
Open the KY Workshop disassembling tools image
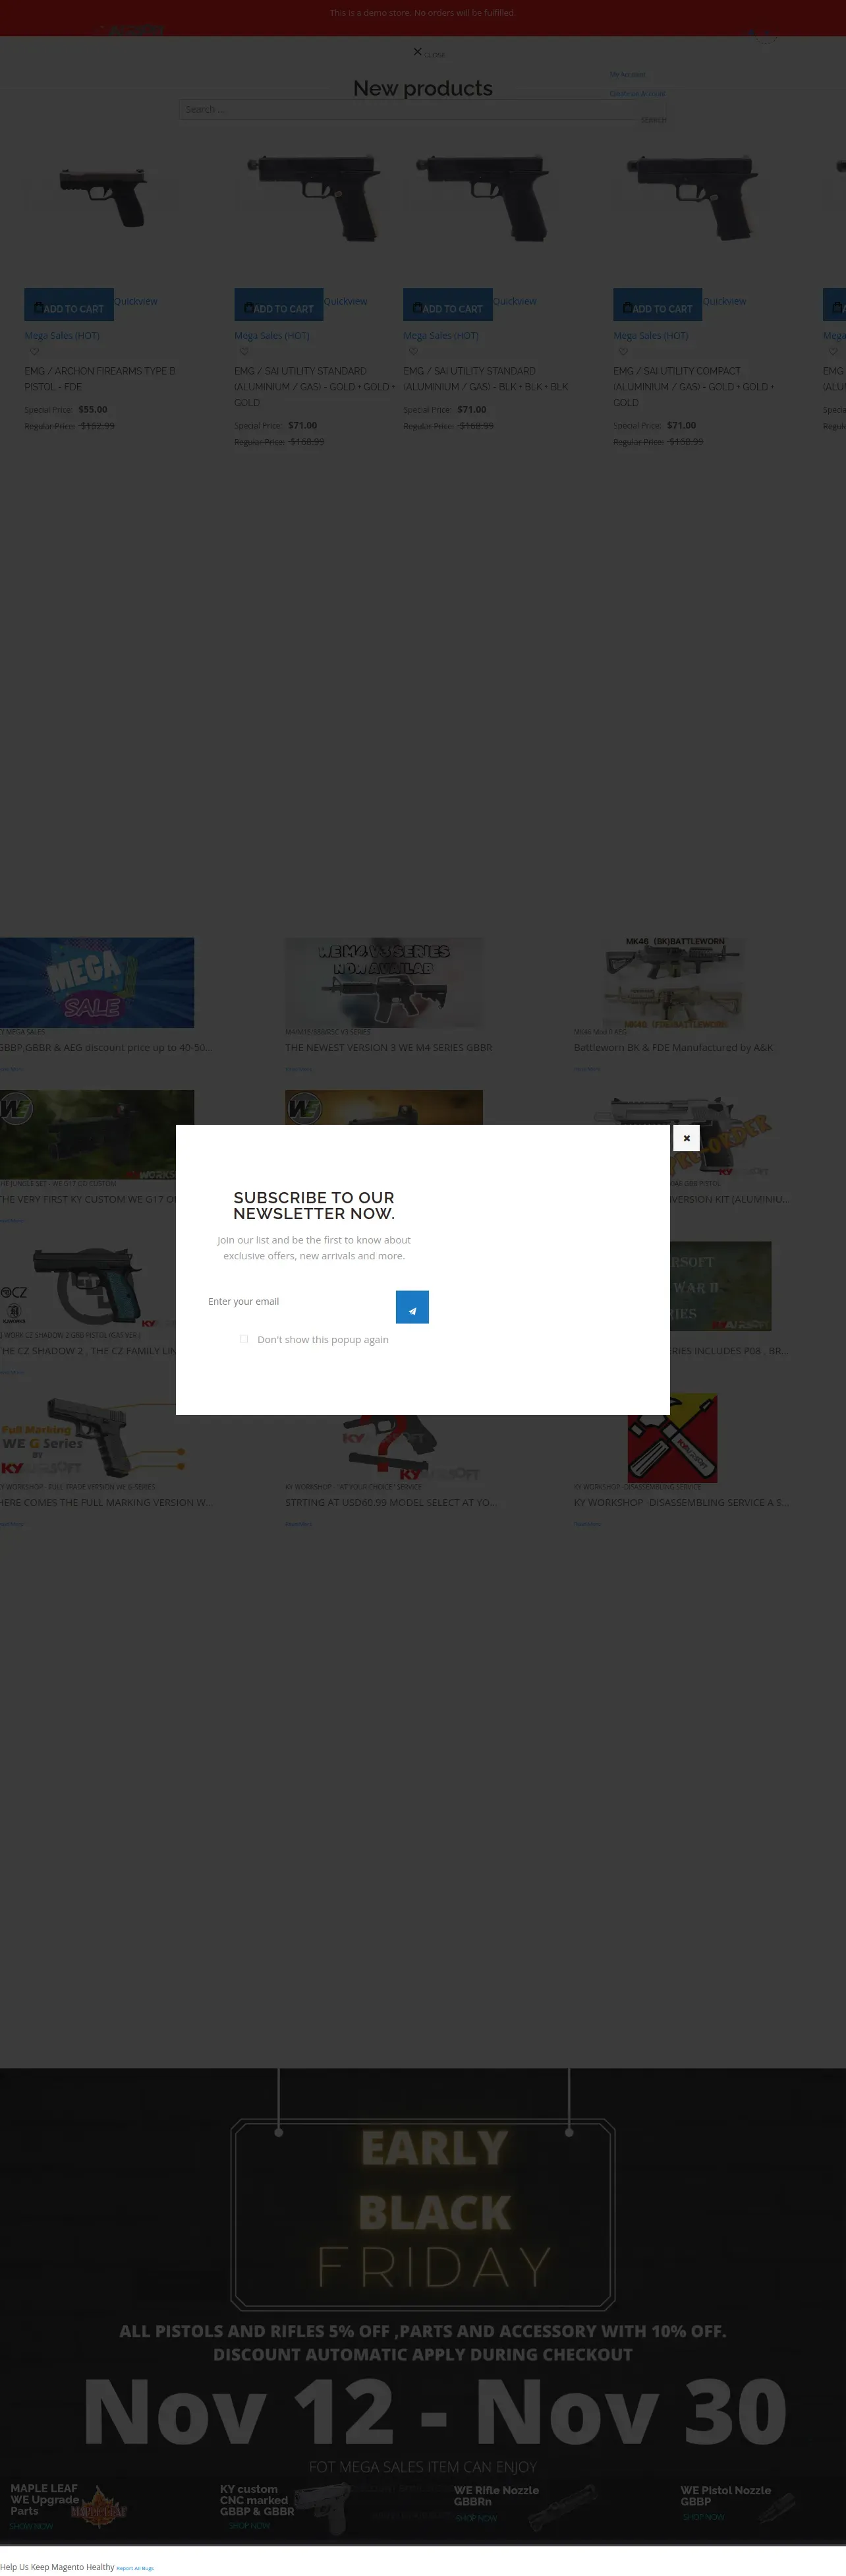(x=672, y=1437)
